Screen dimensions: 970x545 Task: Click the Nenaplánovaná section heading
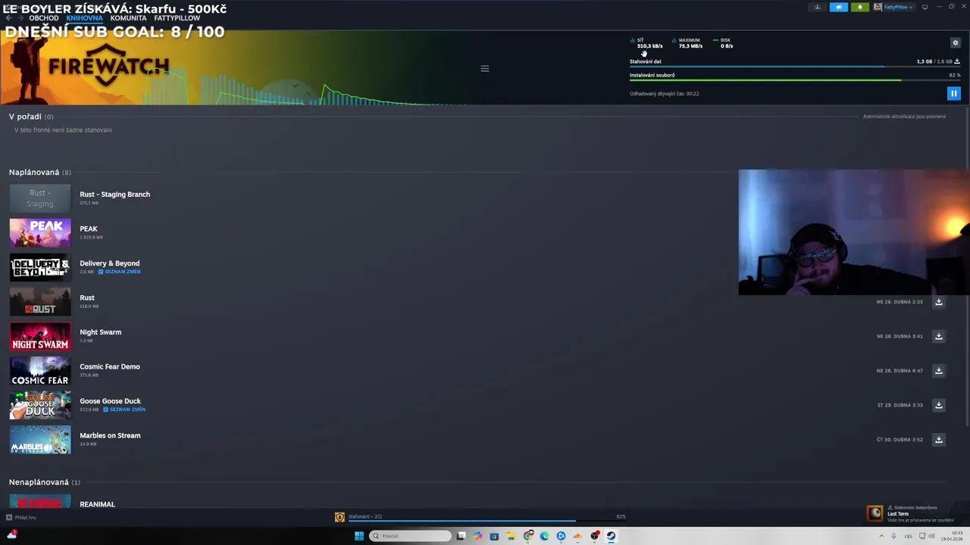point(39,482)
